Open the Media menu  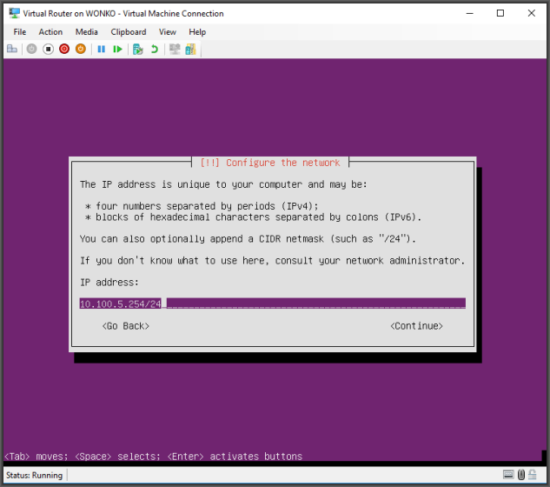click(87, 32)
